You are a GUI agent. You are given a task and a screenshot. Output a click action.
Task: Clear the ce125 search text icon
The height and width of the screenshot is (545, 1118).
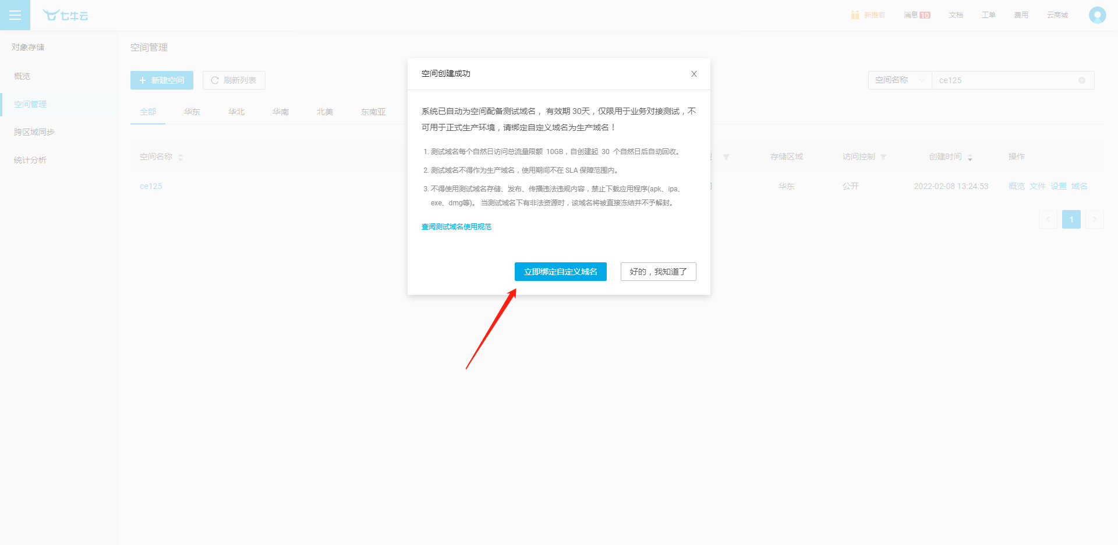tap(1082, 80)
